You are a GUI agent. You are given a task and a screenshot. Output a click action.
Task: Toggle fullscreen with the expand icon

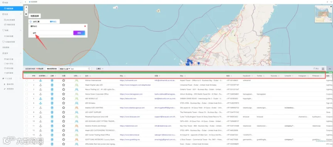pos(323,69)
